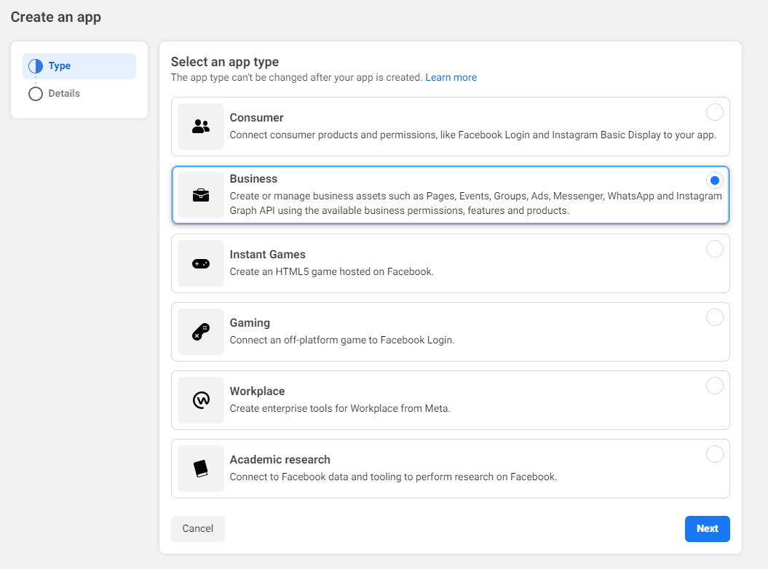Click the Business description about Graph API

coord(475,203)
